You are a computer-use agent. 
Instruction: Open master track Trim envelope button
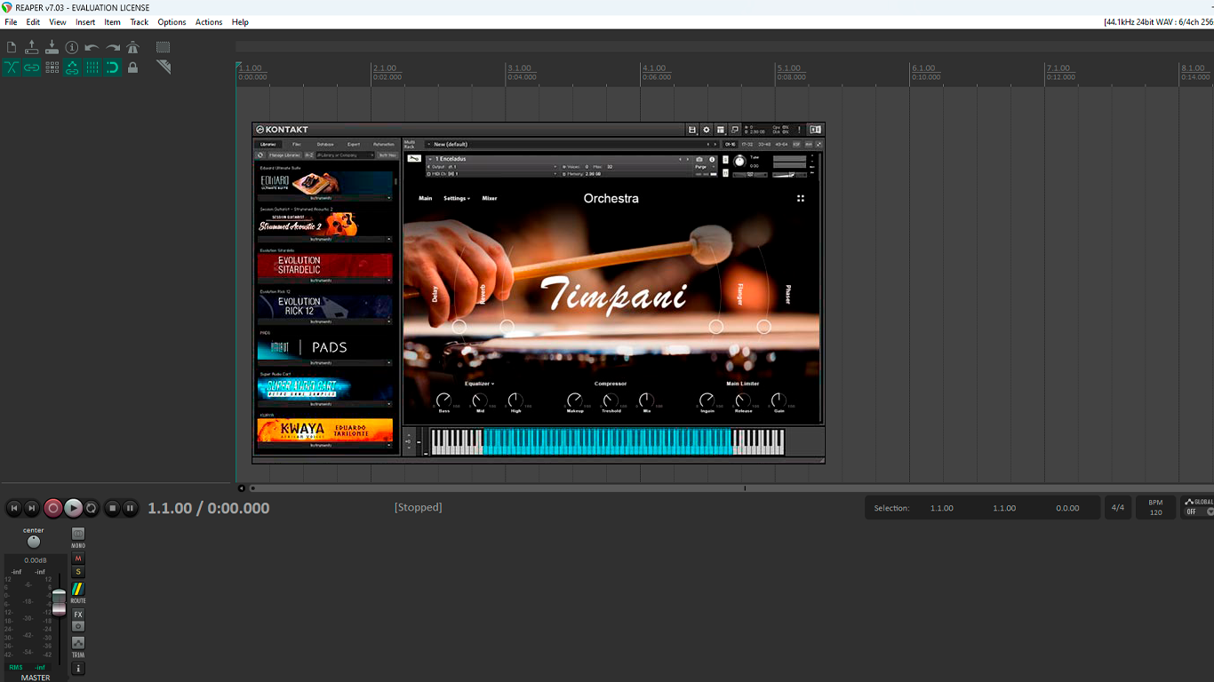78,642
